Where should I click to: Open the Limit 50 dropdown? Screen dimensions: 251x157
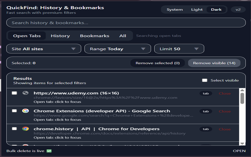pyautogui.click(x=179, y=49)
